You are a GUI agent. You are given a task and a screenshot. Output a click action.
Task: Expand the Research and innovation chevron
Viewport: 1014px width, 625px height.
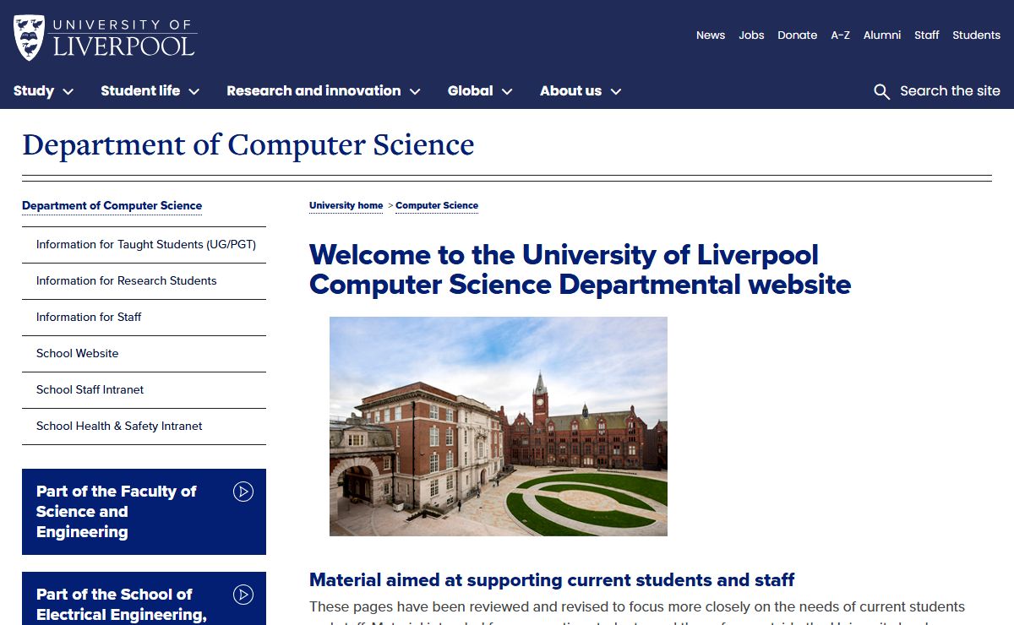click(x=415, y=91)
